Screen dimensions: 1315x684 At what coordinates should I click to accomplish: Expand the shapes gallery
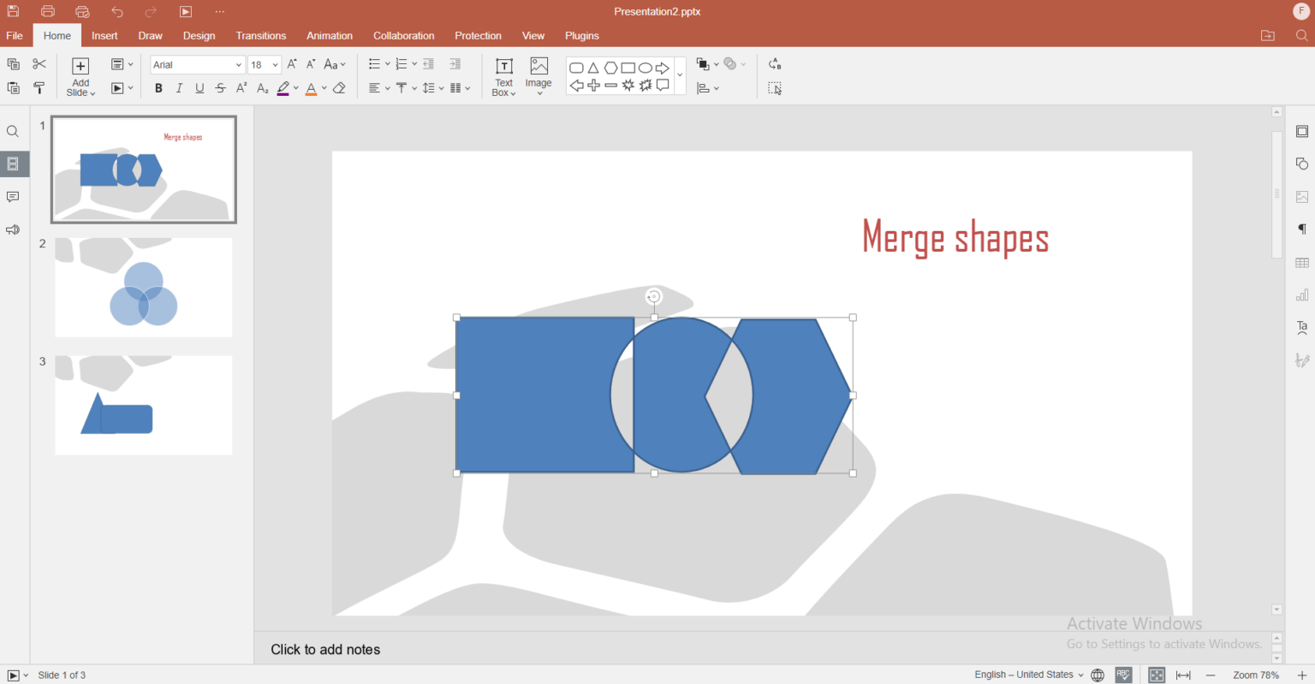681,76
